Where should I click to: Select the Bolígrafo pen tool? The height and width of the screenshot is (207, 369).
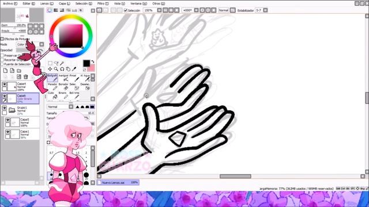pyautogui.click(x=52, y=78)
